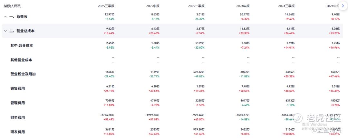The width and height of the screenshot is (348, 138).
Task: Select the 其他营业成本 row label
Action: (22, 60)
